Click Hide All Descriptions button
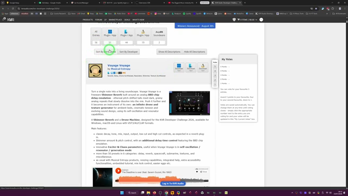Image resolution: width=348 pixels, height=196 pixels. click(195, 52)
